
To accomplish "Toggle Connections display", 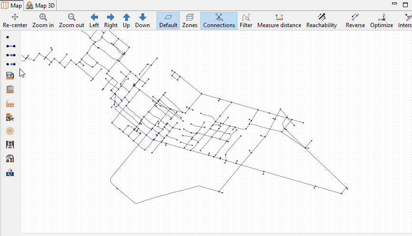I will 219,21.
